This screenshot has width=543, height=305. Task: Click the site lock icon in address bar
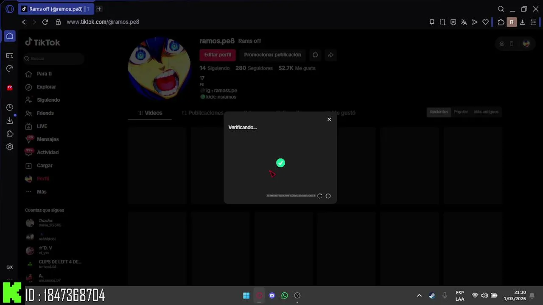[x=58, y=22]
